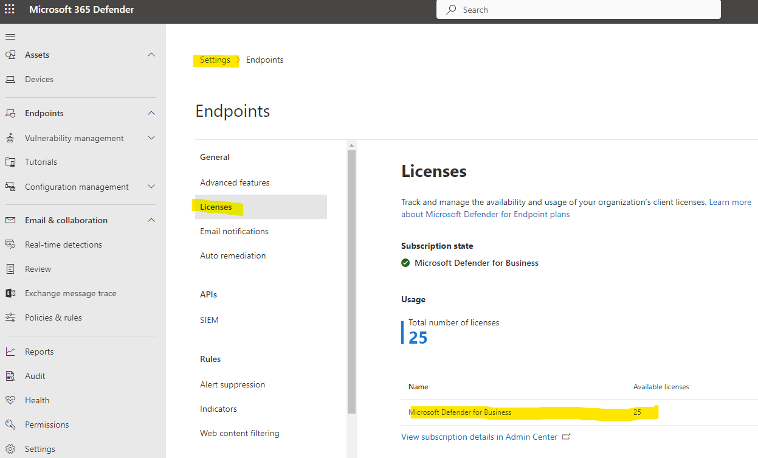
Task: Collapse navigation with the hamburger menu icon
Action: [x=10, y=36]
